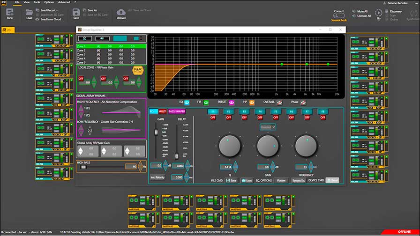Open the View menu
The image size is (420, 236).
point(27,2)
